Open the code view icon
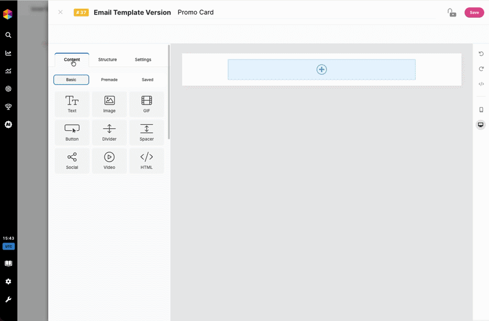 point(481,84)
